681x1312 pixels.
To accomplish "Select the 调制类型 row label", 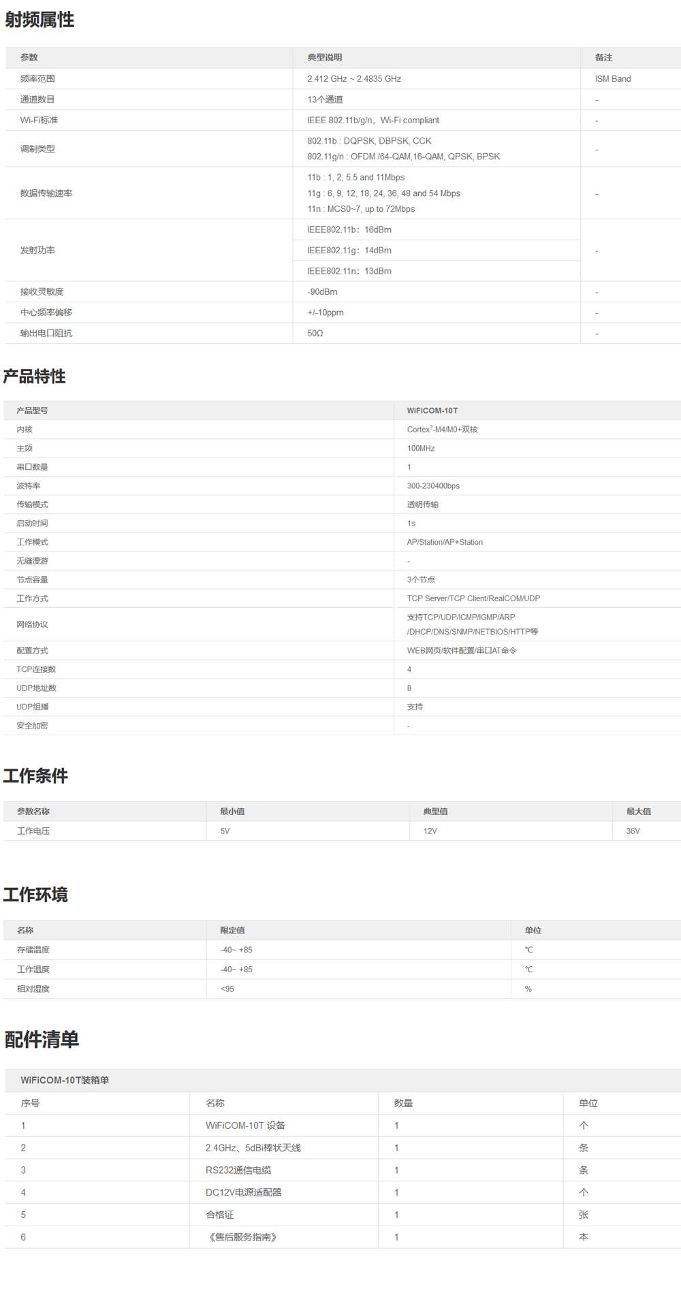I will (37, 149).
